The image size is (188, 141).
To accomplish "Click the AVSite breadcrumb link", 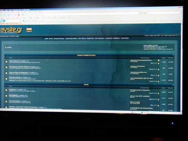I will 9,47.
